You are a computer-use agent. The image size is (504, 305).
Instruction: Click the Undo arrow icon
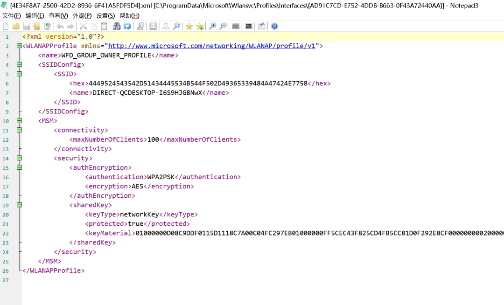click(x=60, y=26)
